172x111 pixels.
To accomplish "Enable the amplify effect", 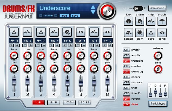I will click(x=127, y=55).
